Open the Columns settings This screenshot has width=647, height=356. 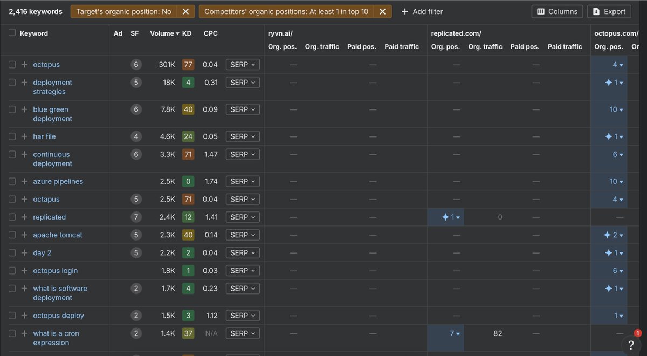pyautogui.click(x=557, y=11)
